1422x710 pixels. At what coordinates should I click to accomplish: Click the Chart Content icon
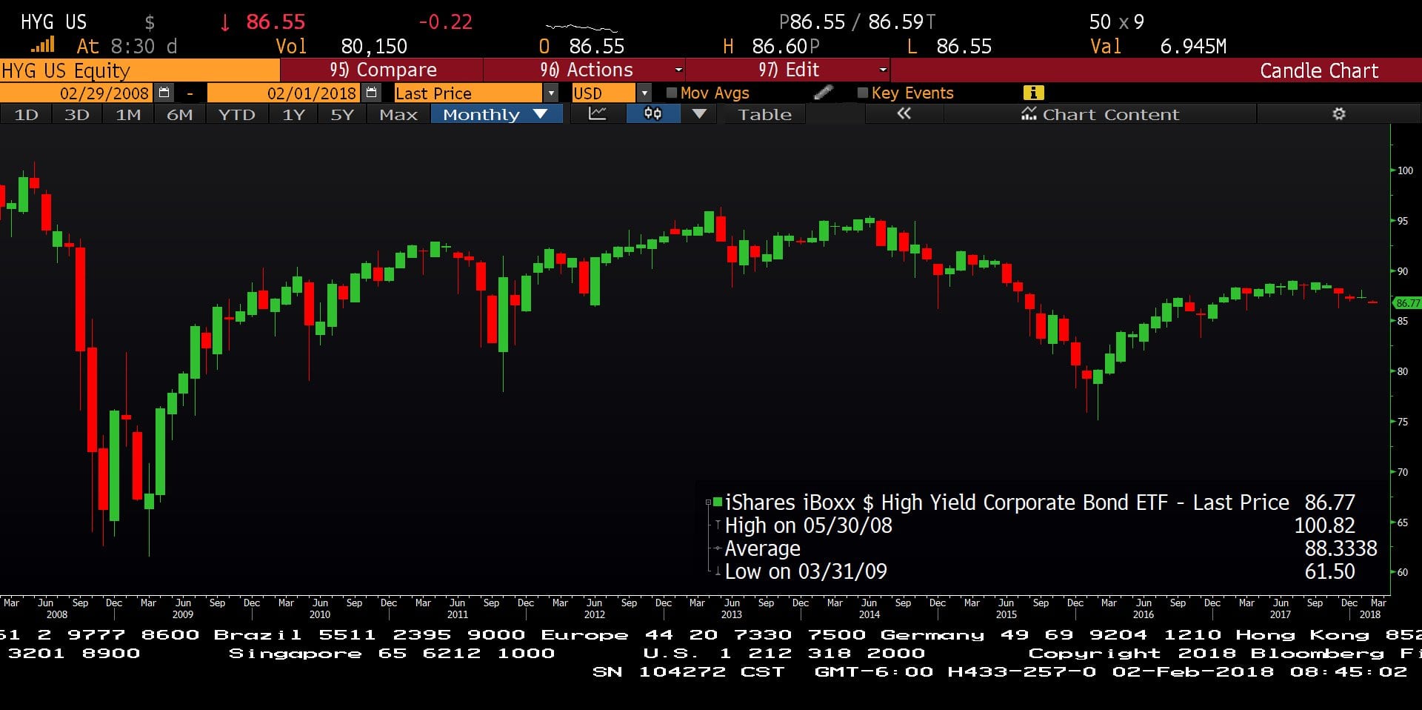[x=1028, y=114]
